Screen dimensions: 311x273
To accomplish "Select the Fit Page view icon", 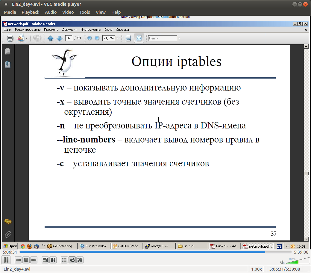I will (138, 38).
